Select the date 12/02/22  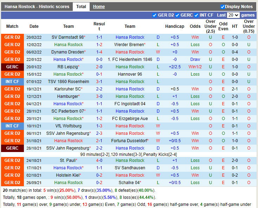coord(34,45)
